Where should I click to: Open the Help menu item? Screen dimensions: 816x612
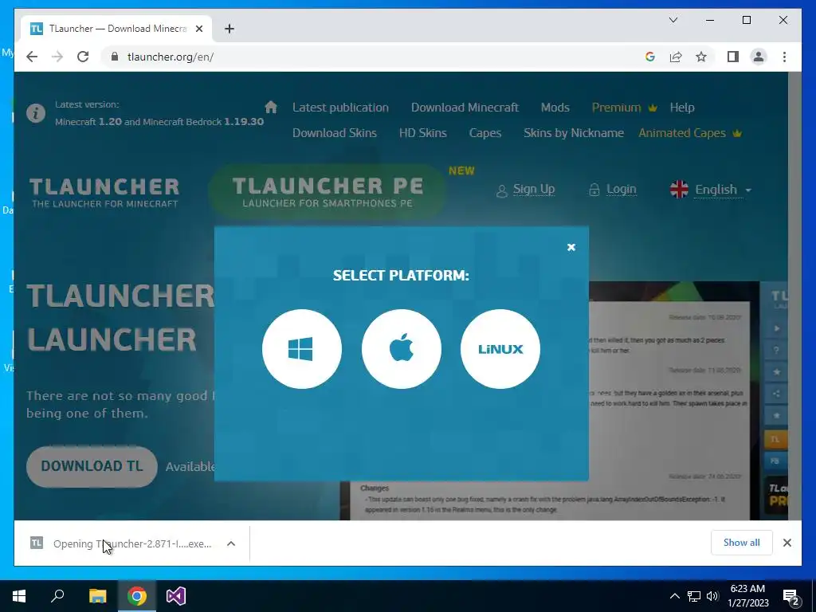click(682, 108)
